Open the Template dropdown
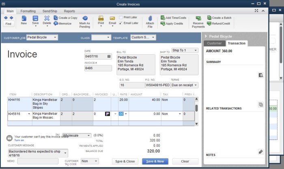The width and height of the screenshot is (284, 169). (x=153, y=37)
